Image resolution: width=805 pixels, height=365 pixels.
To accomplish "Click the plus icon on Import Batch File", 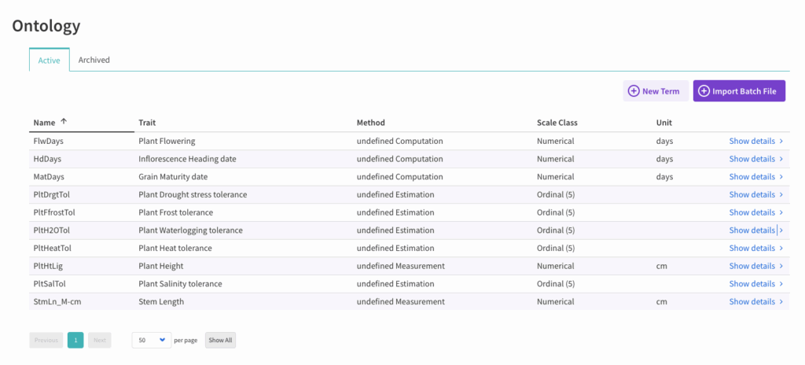I will point(704,91).
